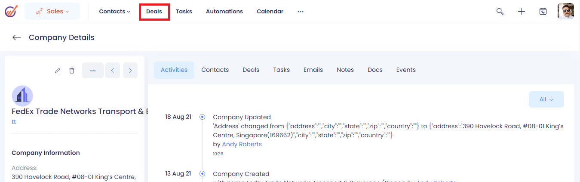Open the Docs tab
The height and width of the screenshot is (182, 580).
pyautogui.click(x=375, y=70)
